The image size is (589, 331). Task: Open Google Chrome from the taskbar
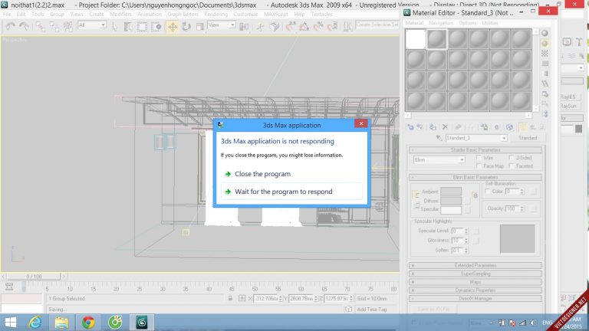(x=88, y=323)
